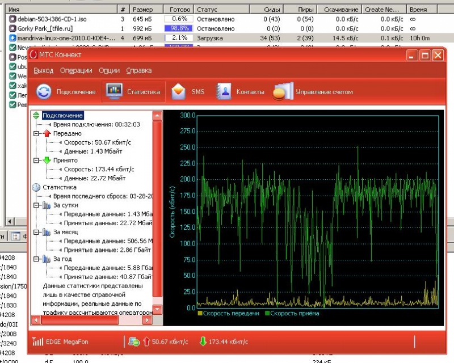The width and height of the screenshot is (454, 363).
Task: Open the Опции menu
Action: coord(109,70)
